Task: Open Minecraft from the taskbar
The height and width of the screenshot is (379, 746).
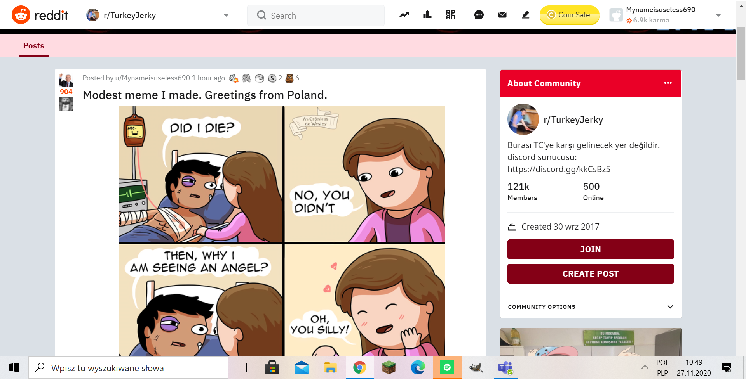Action: pos(389,367)
